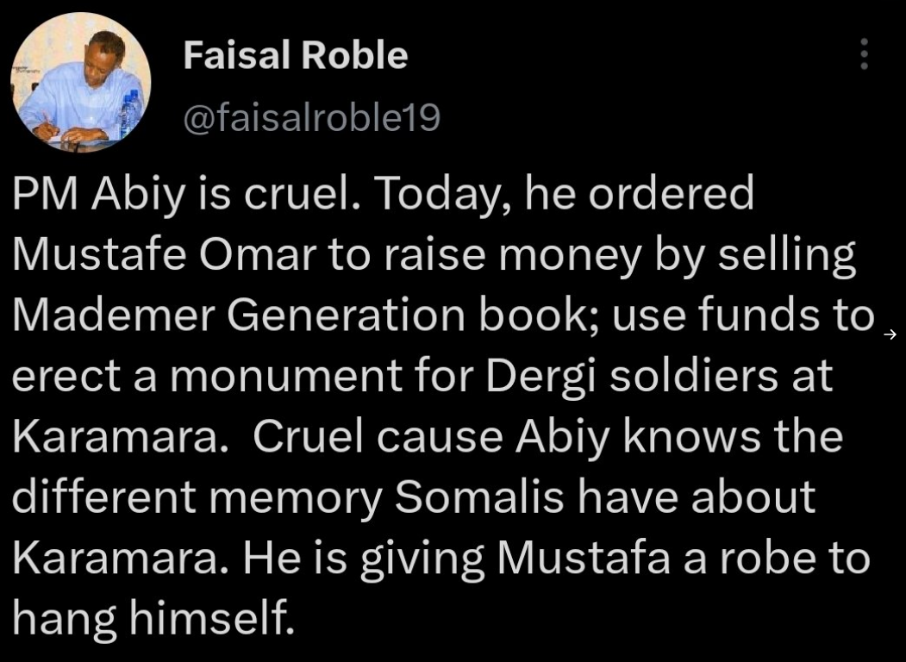Open the three-dot more options menu
Viewport: 906px width, 662px height.
click(x=864, y=53)
